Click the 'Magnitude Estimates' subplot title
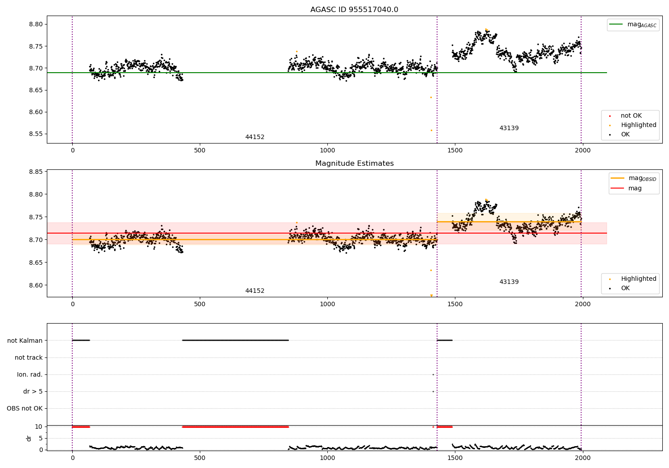The height and width of the screenshot is (468, 669). coord(354,164)
